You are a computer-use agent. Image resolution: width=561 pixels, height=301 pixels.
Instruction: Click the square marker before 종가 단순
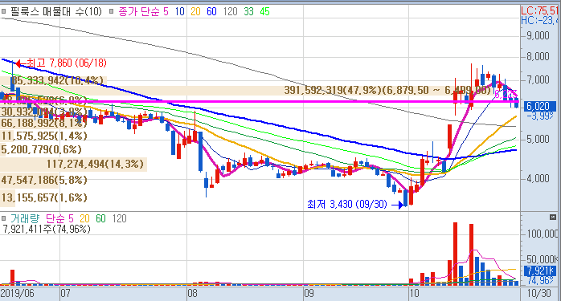pos(111,11)
